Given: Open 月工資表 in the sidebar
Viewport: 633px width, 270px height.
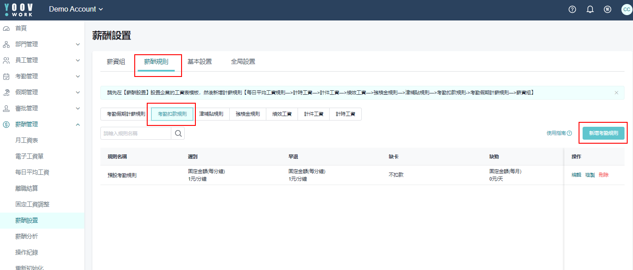Looking at the screenshot, I should pos(26,140).
